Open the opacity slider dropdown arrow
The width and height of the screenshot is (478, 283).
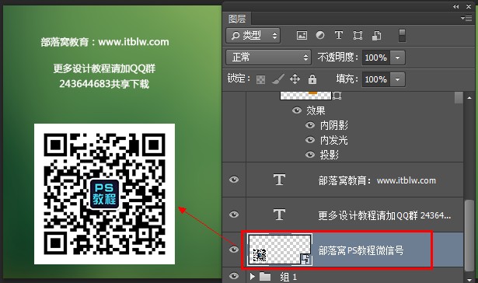[397, 58]
